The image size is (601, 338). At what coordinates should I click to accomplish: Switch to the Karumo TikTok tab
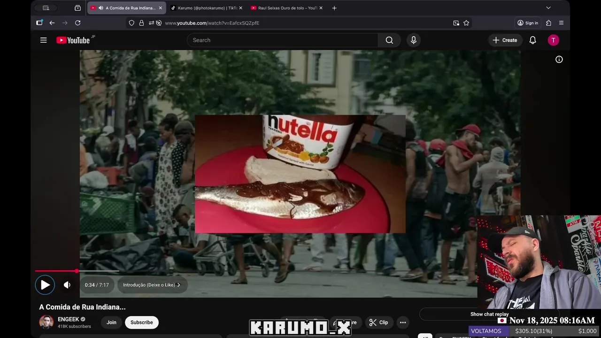click(x=207, y=8)
